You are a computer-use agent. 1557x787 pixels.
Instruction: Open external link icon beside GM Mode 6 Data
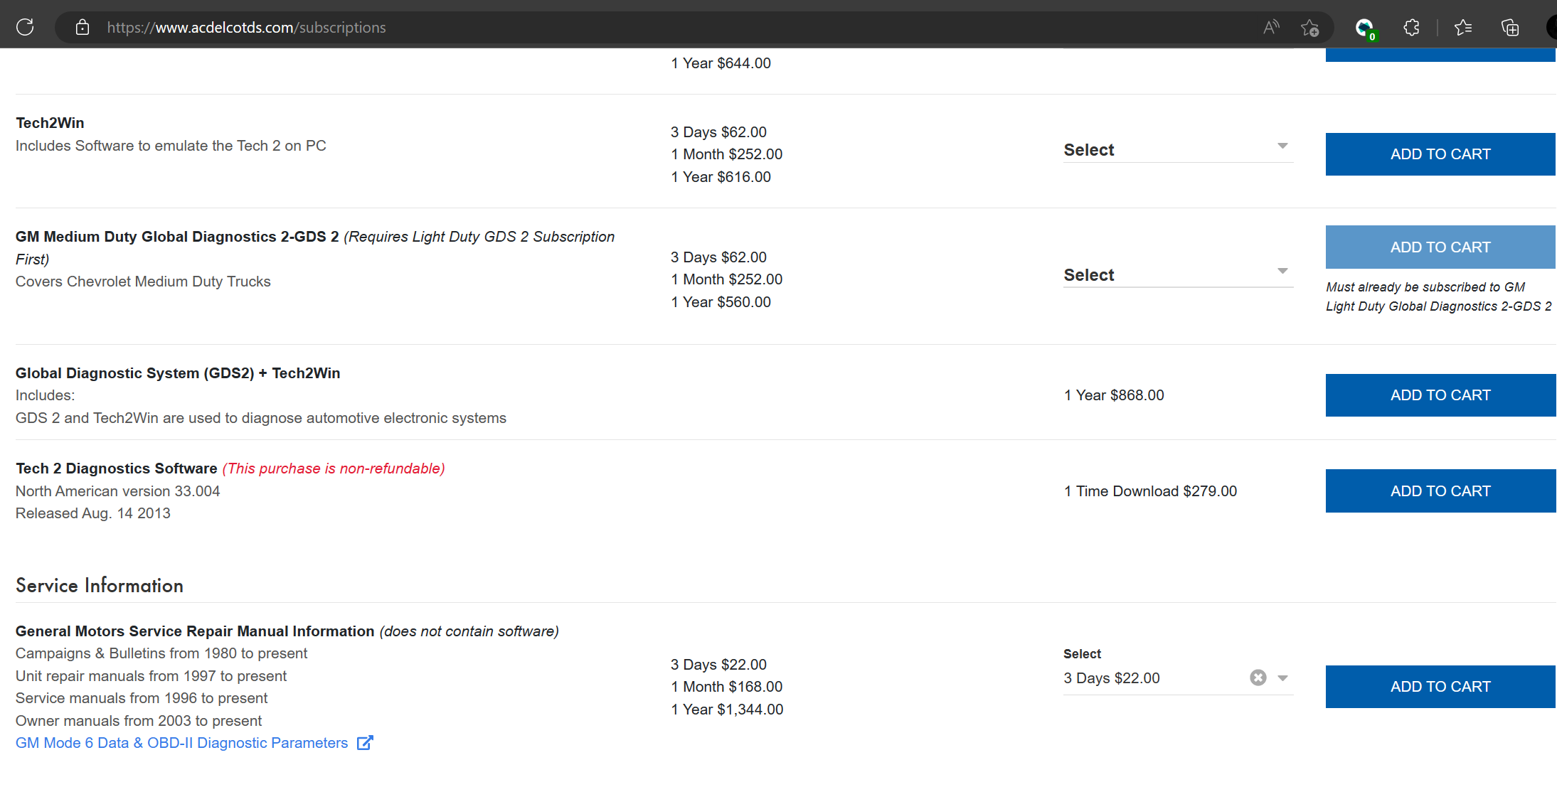(365, 743)
